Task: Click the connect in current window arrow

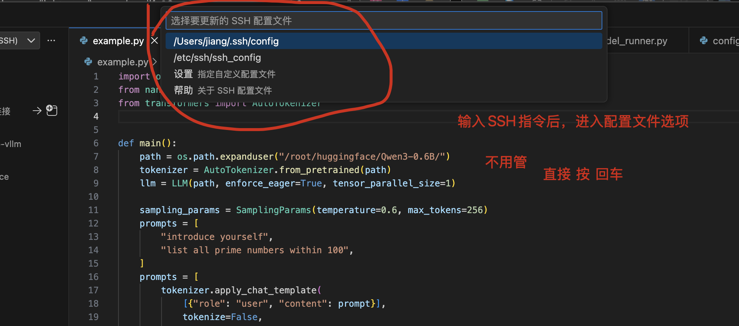Action: pos(37,111)
